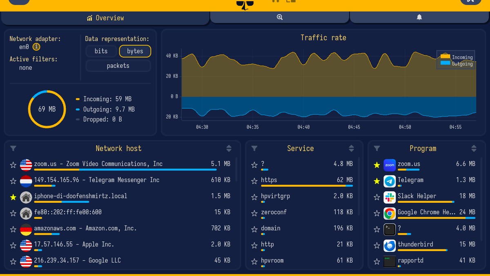The image size is (490, 276).
Task: Select packets data representation
Action: 118,66
